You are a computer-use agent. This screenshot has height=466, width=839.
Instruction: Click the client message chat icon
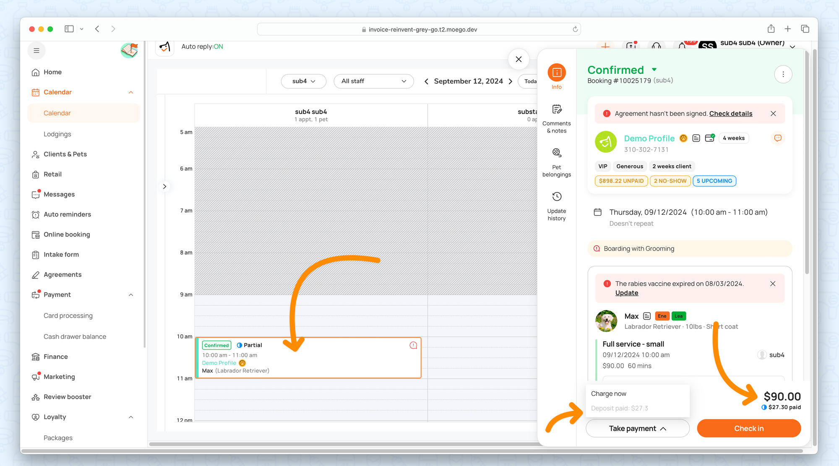point(777,138)
